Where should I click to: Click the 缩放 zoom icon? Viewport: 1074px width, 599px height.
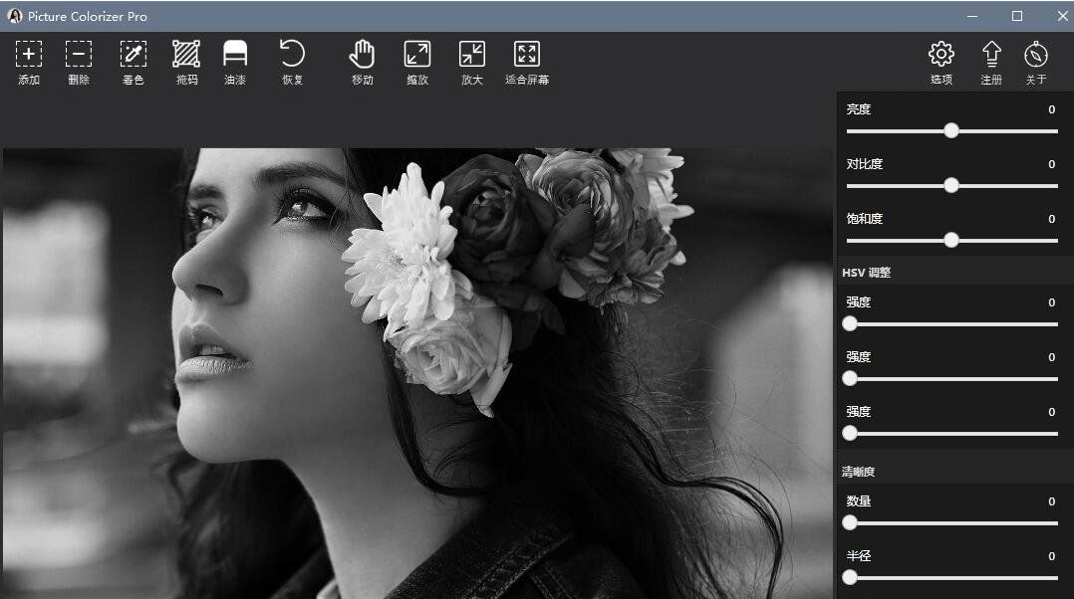(x=417, y=54)
